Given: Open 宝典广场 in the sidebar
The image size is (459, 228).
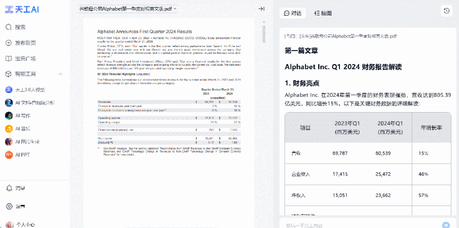Looking at the screenshot, I should pyautogui.click(x=21, y=59).
